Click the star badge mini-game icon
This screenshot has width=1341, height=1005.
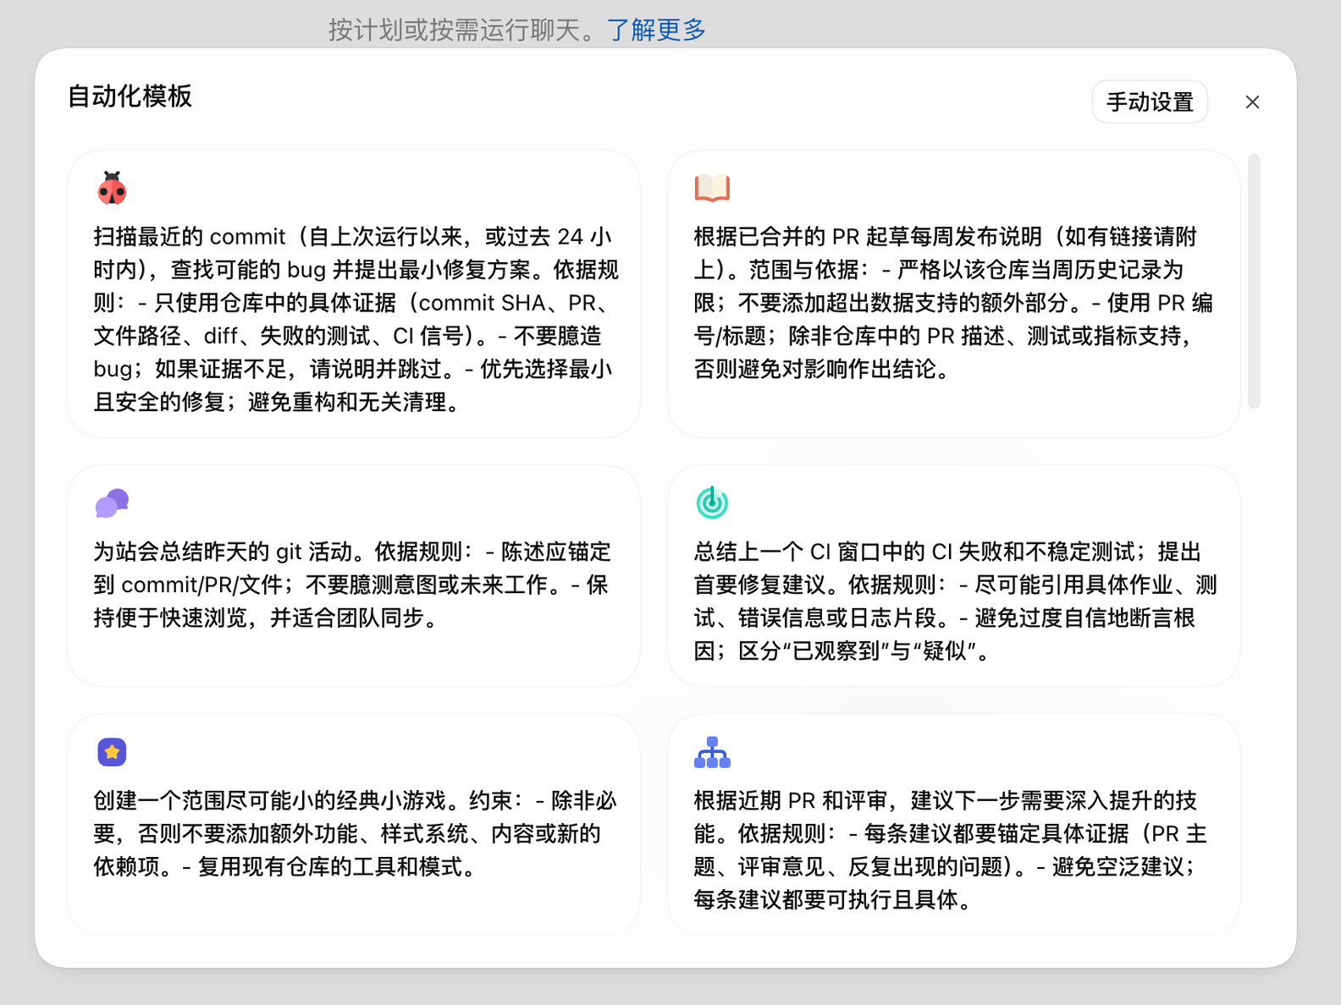click(112, 752)
